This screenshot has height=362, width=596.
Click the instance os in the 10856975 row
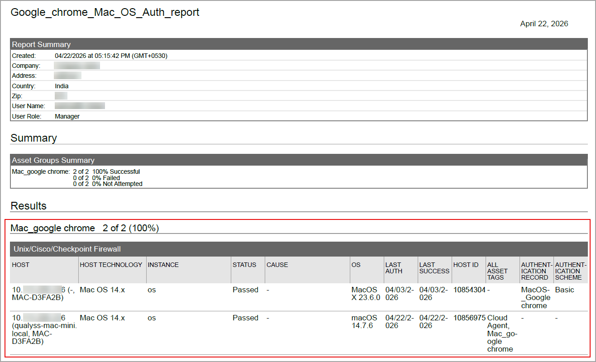(x=152, y=318)
